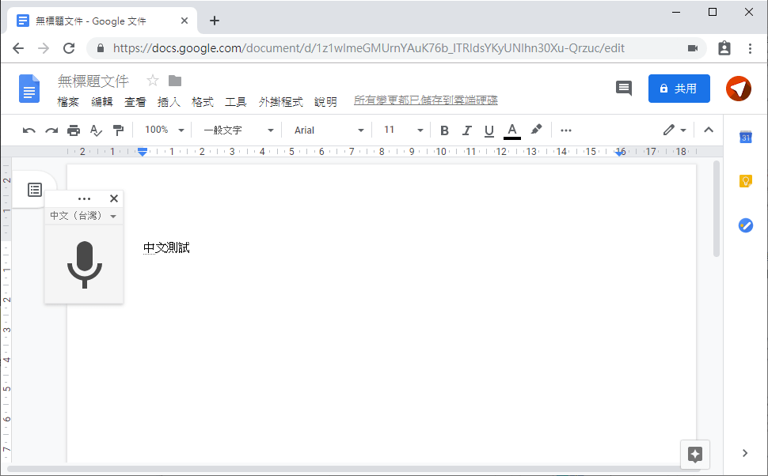Open the text color picker

point(511,130)
